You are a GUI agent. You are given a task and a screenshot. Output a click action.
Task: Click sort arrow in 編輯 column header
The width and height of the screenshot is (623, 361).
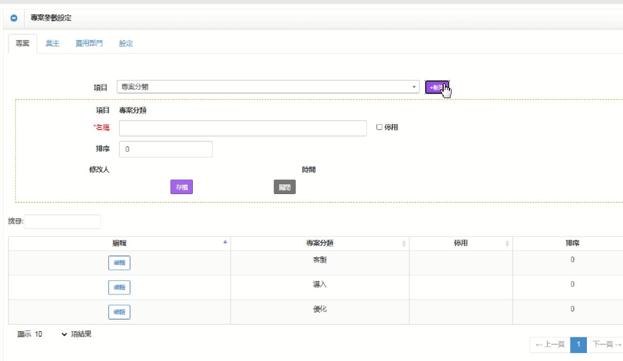226,242
